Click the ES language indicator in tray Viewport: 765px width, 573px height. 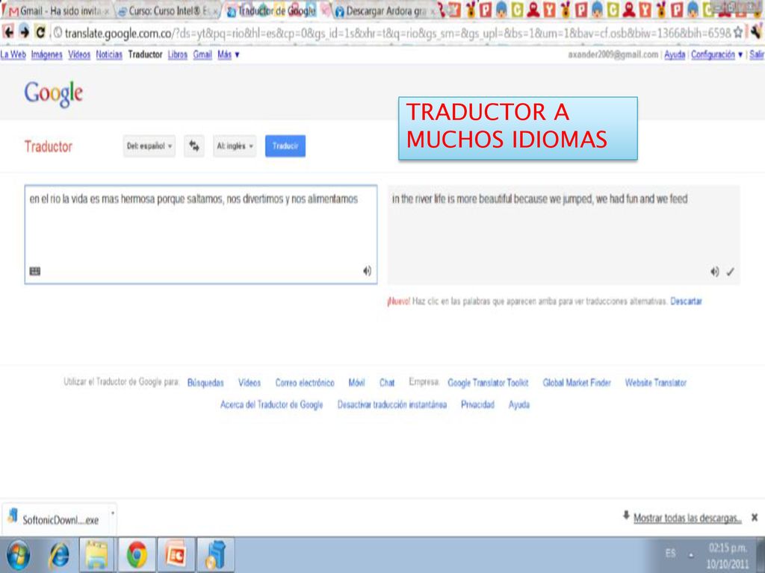(x=671, y=553)
